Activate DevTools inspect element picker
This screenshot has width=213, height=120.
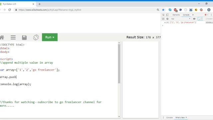point(163,15)
